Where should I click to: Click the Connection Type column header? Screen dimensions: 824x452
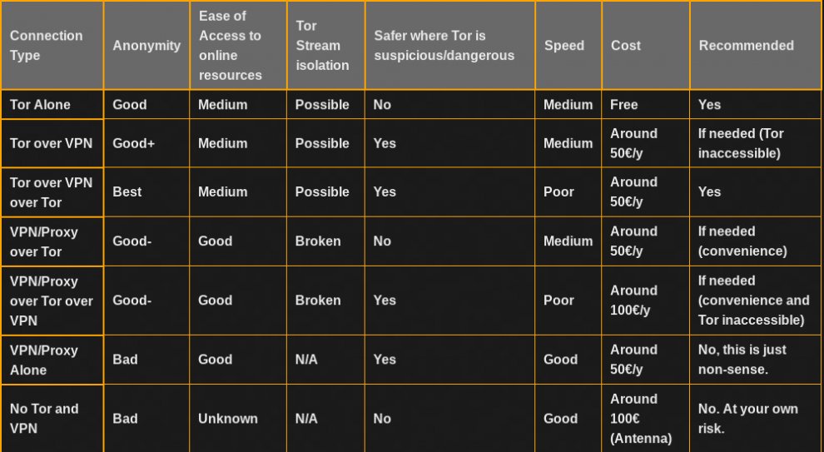[x=52, y=45]
